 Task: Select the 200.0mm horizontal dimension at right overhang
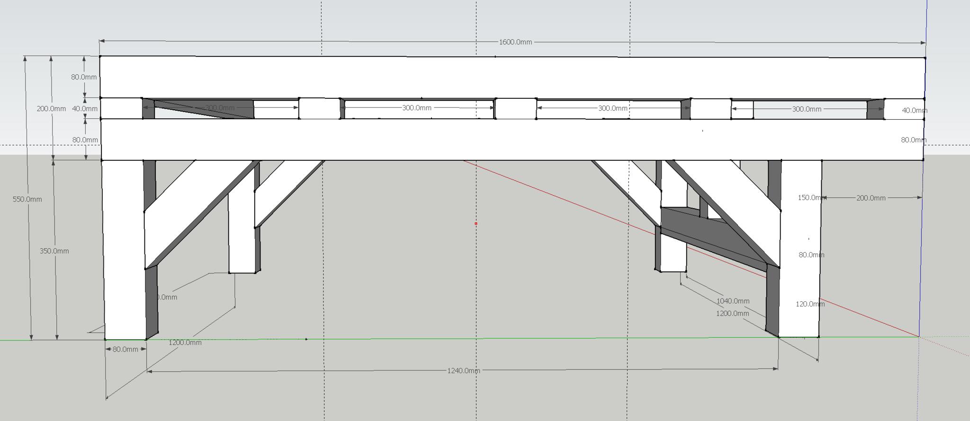tap(871, 198)
